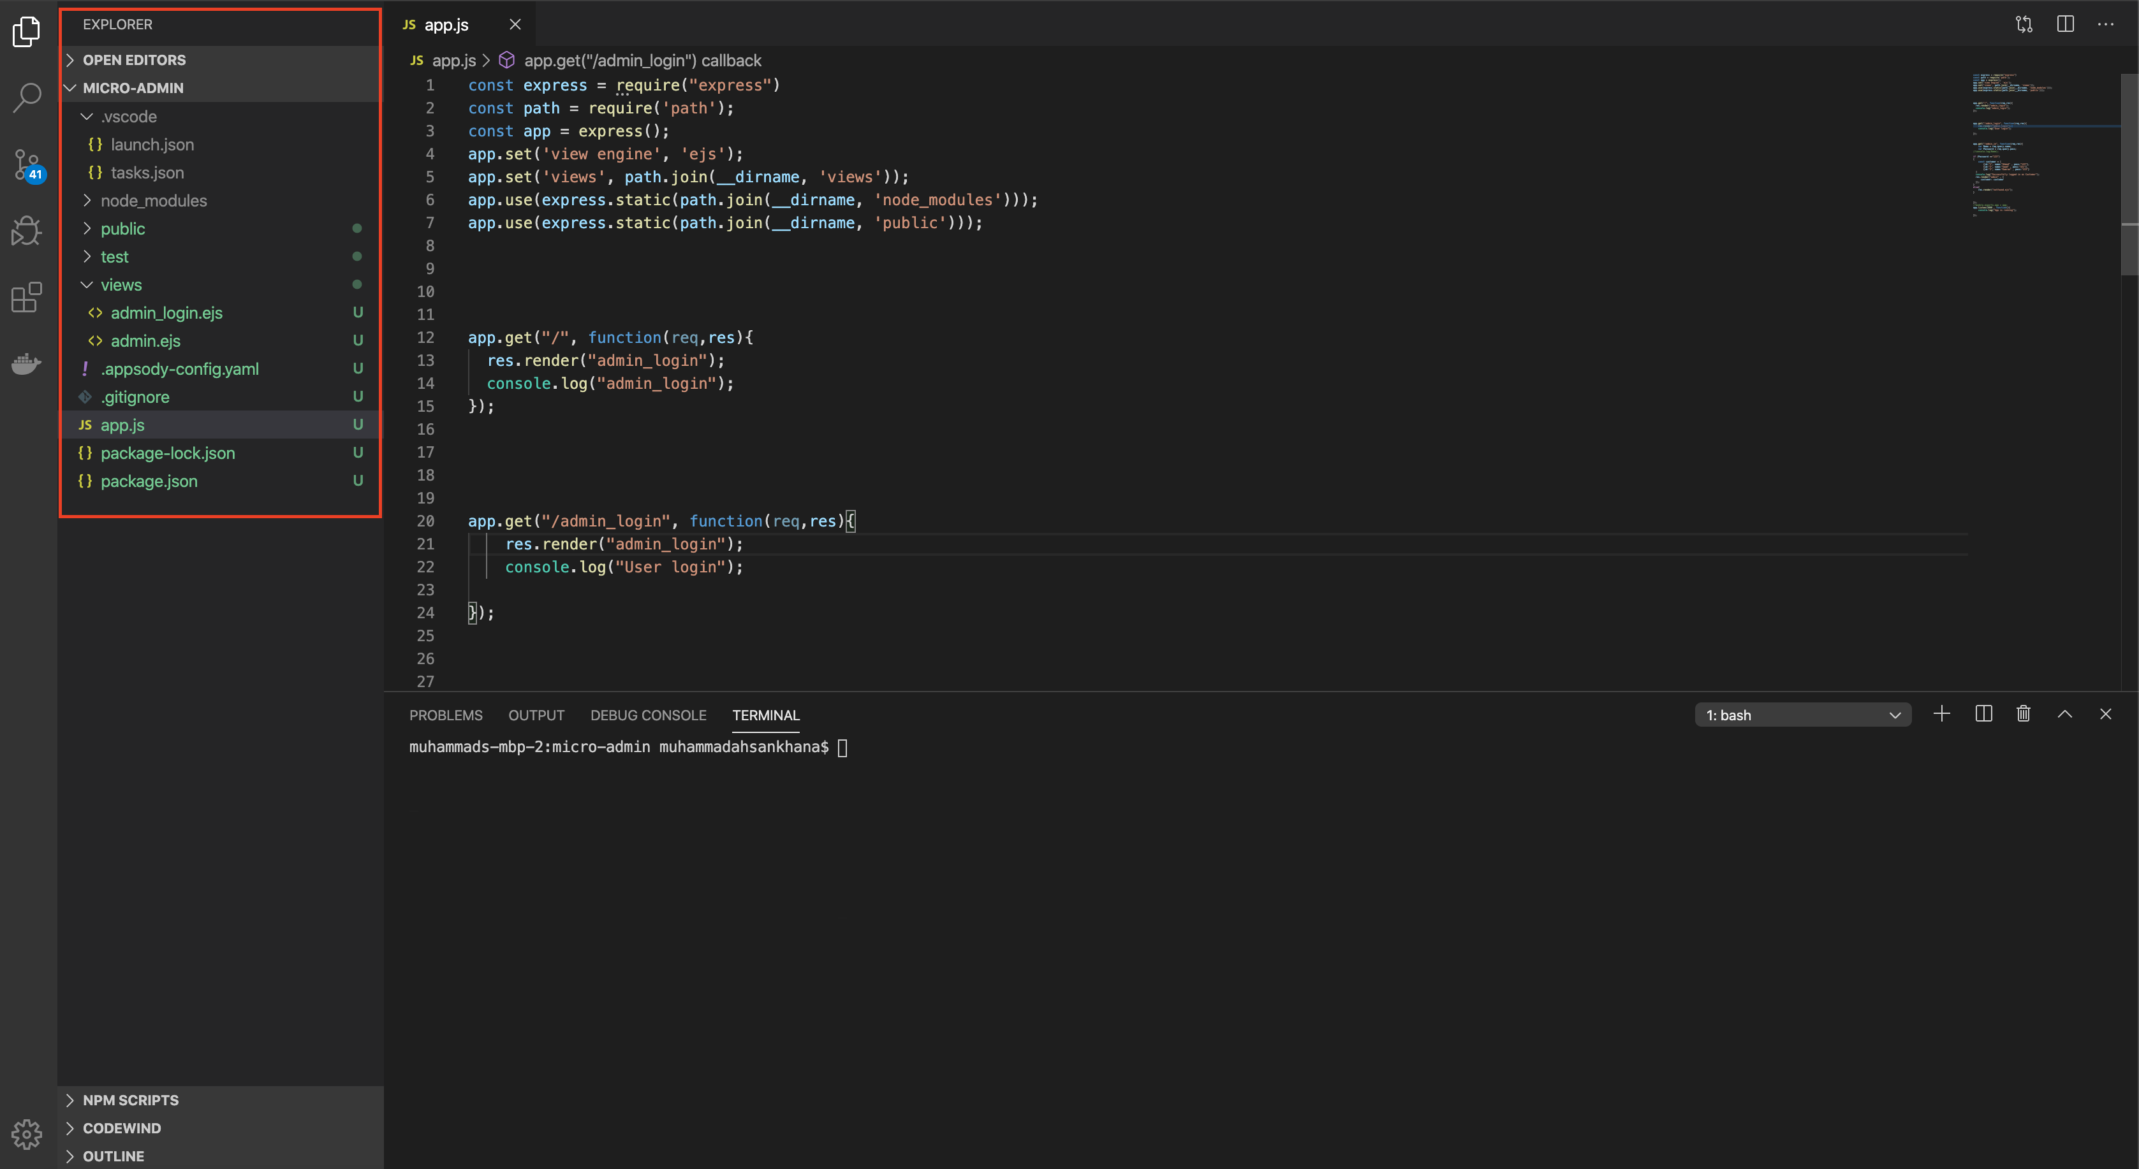Toggle the split terminal button
The height and width of the screenshot is (1169, 2139).
[1983, 713]
